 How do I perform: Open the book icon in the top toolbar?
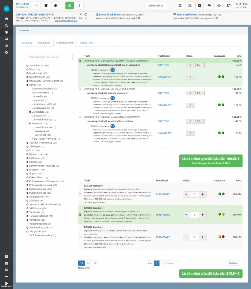46,6
